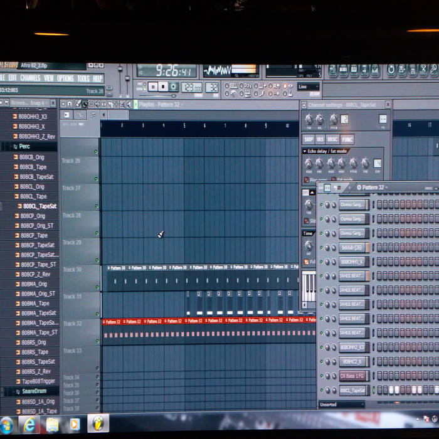This screenshot has height=439, width=439.
Task: Click the DX Bass 1 FG channel button
Action: point(353,376)
